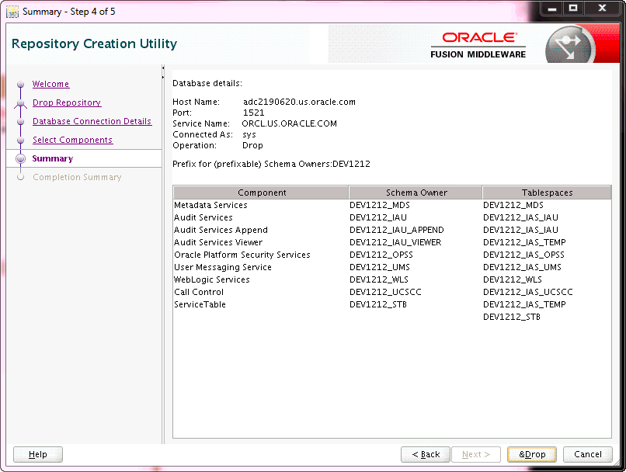Click schema owner DEV1212_STB
The width and height of the screenshot is (626, 472).
tap(378, 304)
